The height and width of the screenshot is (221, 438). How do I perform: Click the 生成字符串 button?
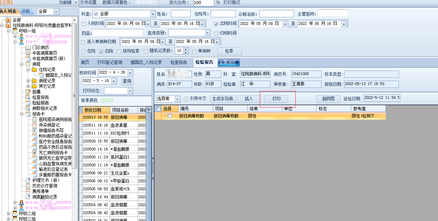pos(223,99)
